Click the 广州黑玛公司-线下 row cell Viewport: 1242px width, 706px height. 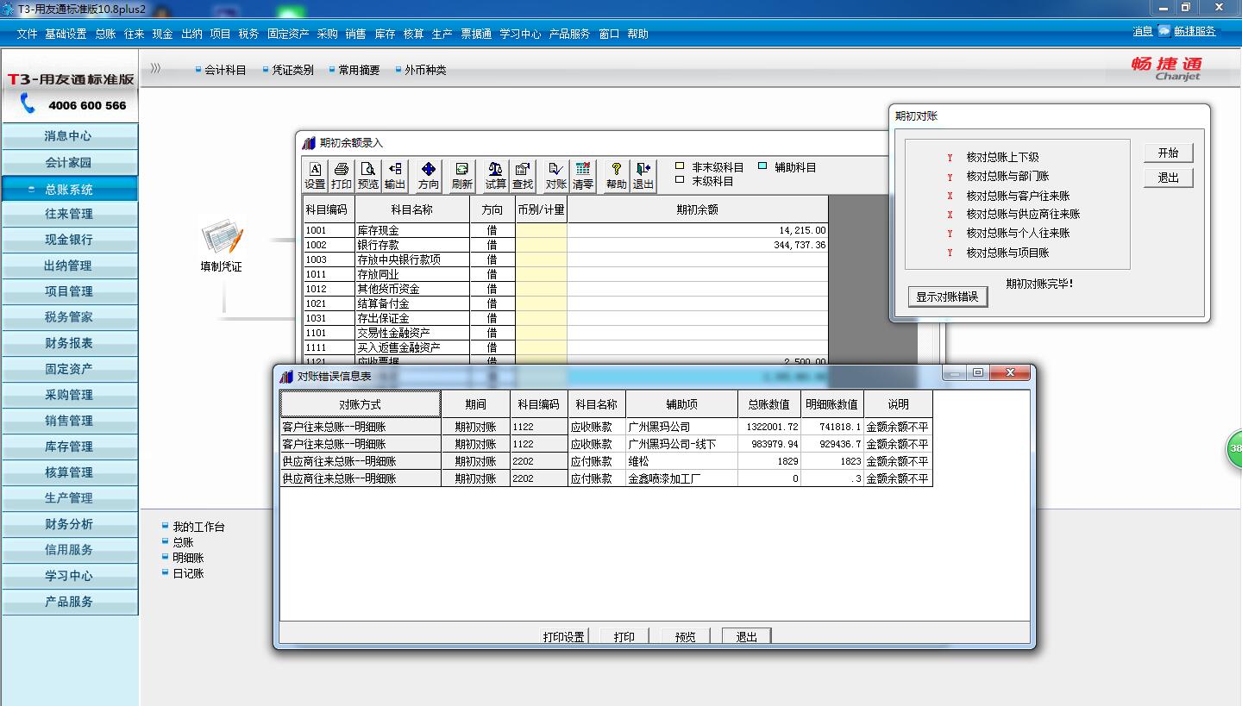pos(681,444)
